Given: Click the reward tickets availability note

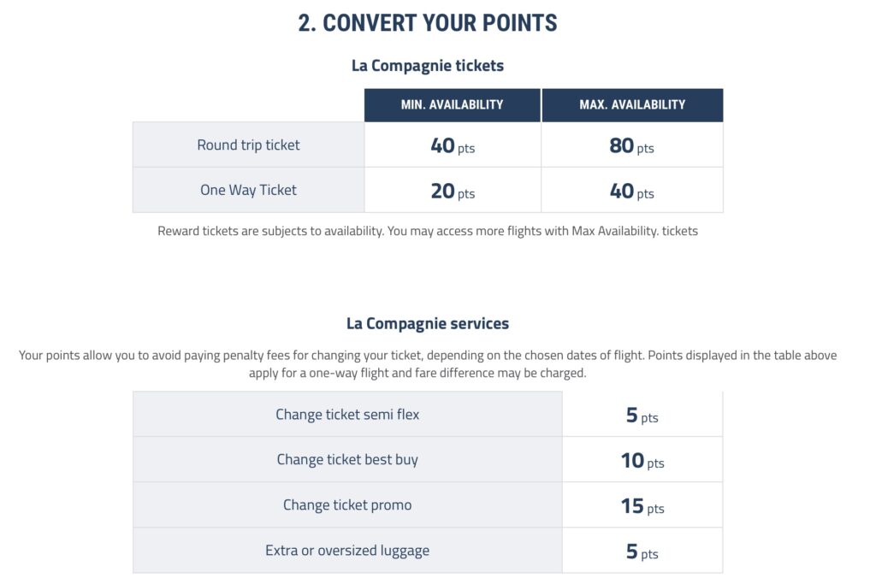Looking at the screenshot, I should click(x=428, y=231).
